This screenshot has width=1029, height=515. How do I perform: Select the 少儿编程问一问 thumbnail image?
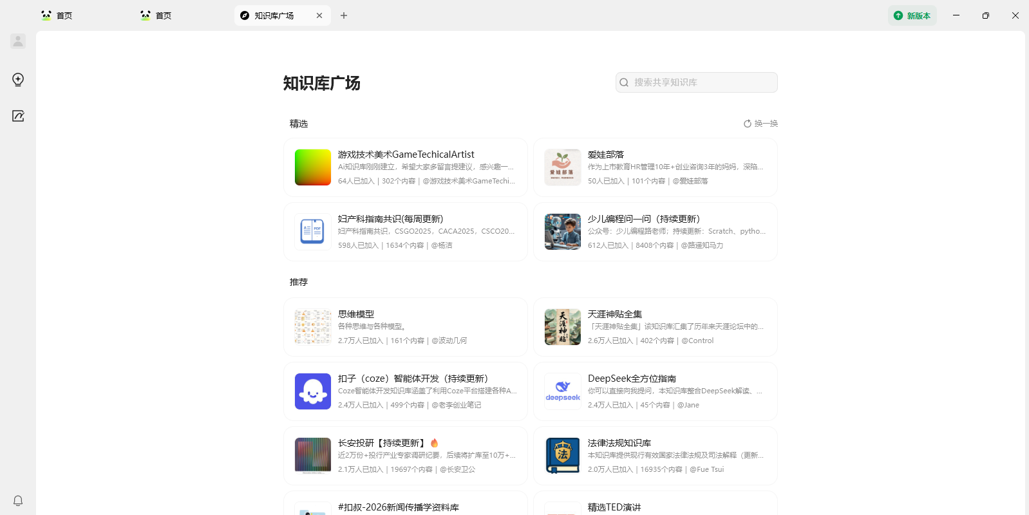click(563, 232)
